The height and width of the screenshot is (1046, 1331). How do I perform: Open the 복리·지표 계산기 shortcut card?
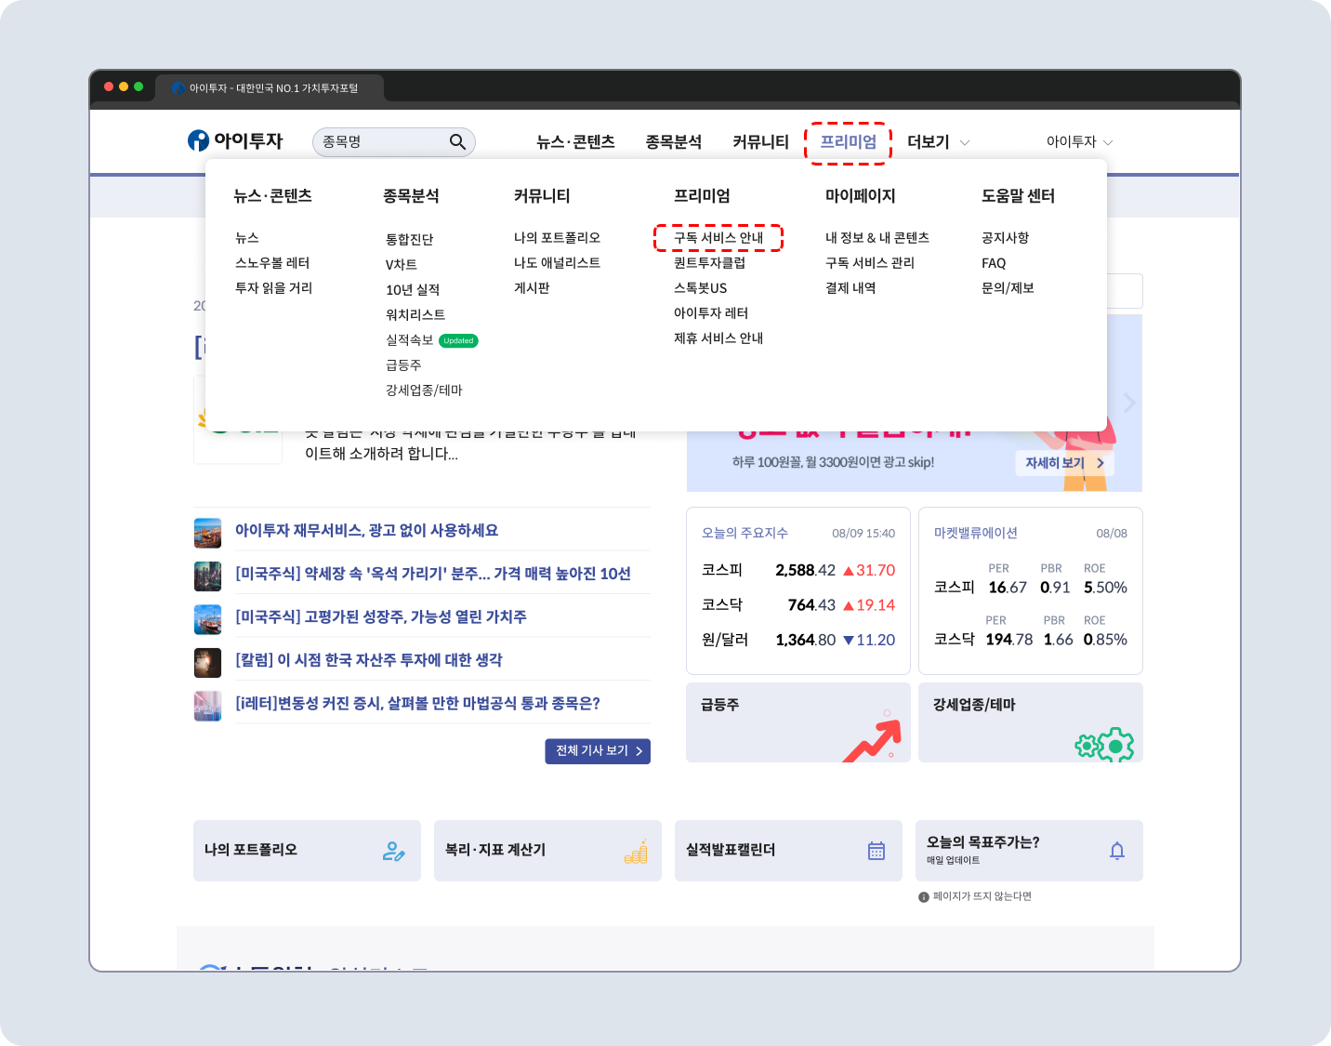pyautogui.click(x=547, y=851)
